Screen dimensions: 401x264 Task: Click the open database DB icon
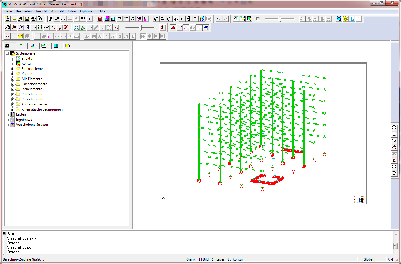pos(20,19)
